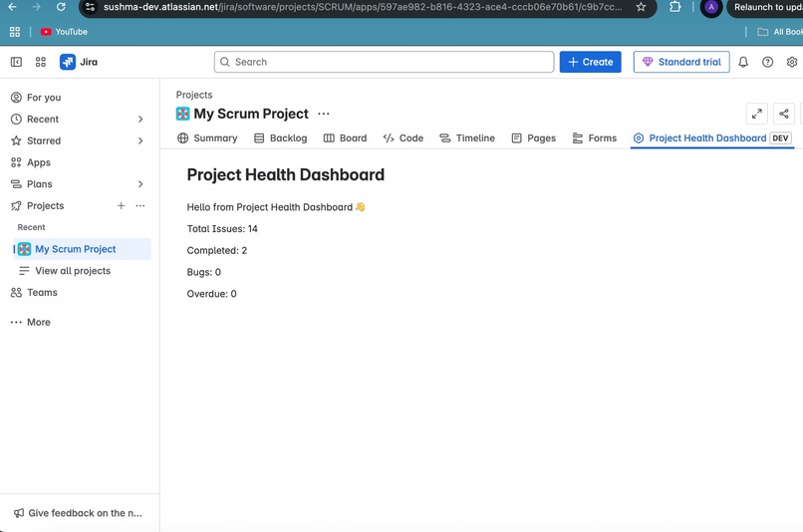Open notifications bell
Viewport: 803px width, 532px height.
pos(743,62)
